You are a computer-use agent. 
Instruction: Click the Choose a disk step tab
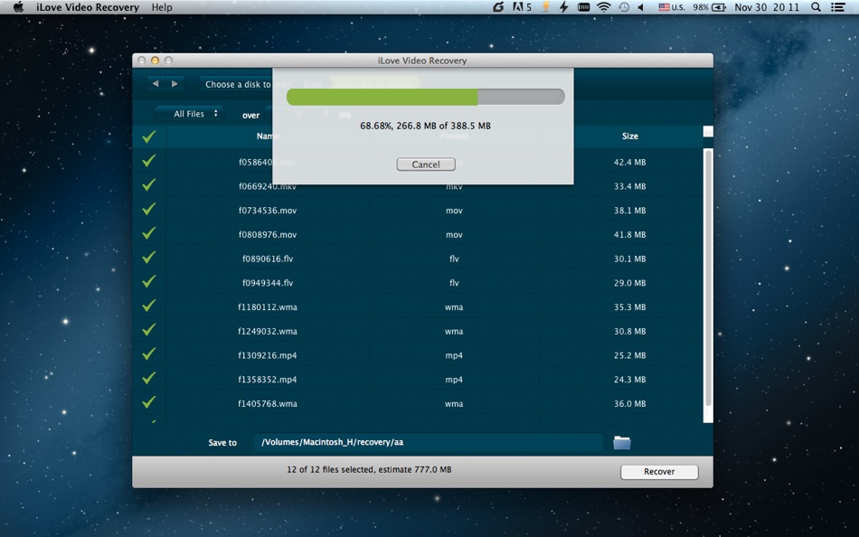tap(237, 84)
